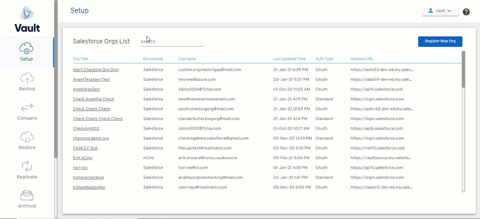This screenshot has width=480, height=219.
Task: Sort by Org Title column header
Action: coord(80,59)
